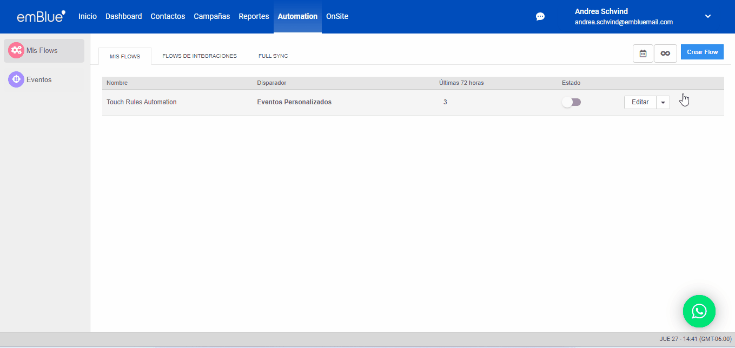
Task: Click the Estado column header
Action: click(571, 83)
